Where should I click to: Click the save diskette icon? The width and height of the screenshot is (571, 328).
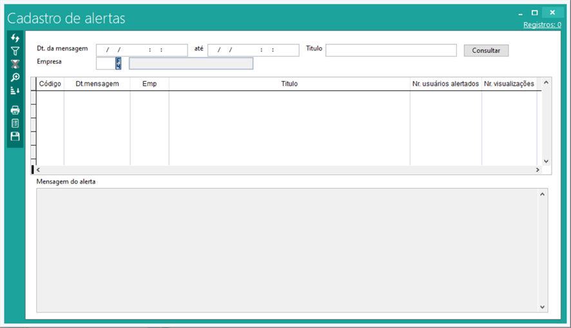[15, 137]
